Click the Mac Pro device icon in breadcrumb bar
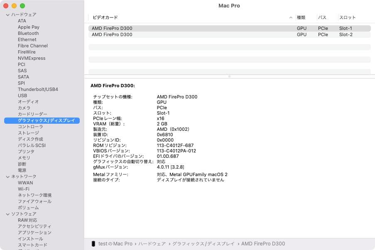 (x=93, y=244)
